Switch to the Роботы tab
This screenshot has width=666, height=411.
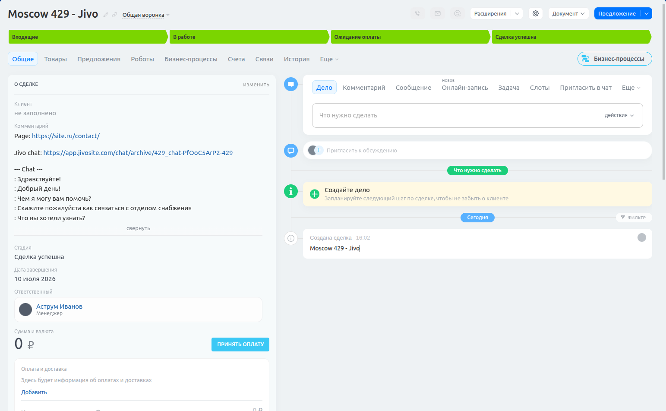tap(142, 59)
